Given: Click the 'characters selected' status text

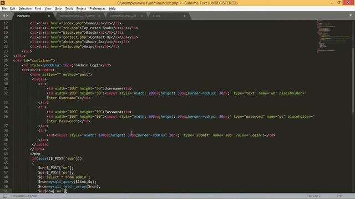Looking at the screenshot, I should (x=24, y=196).
